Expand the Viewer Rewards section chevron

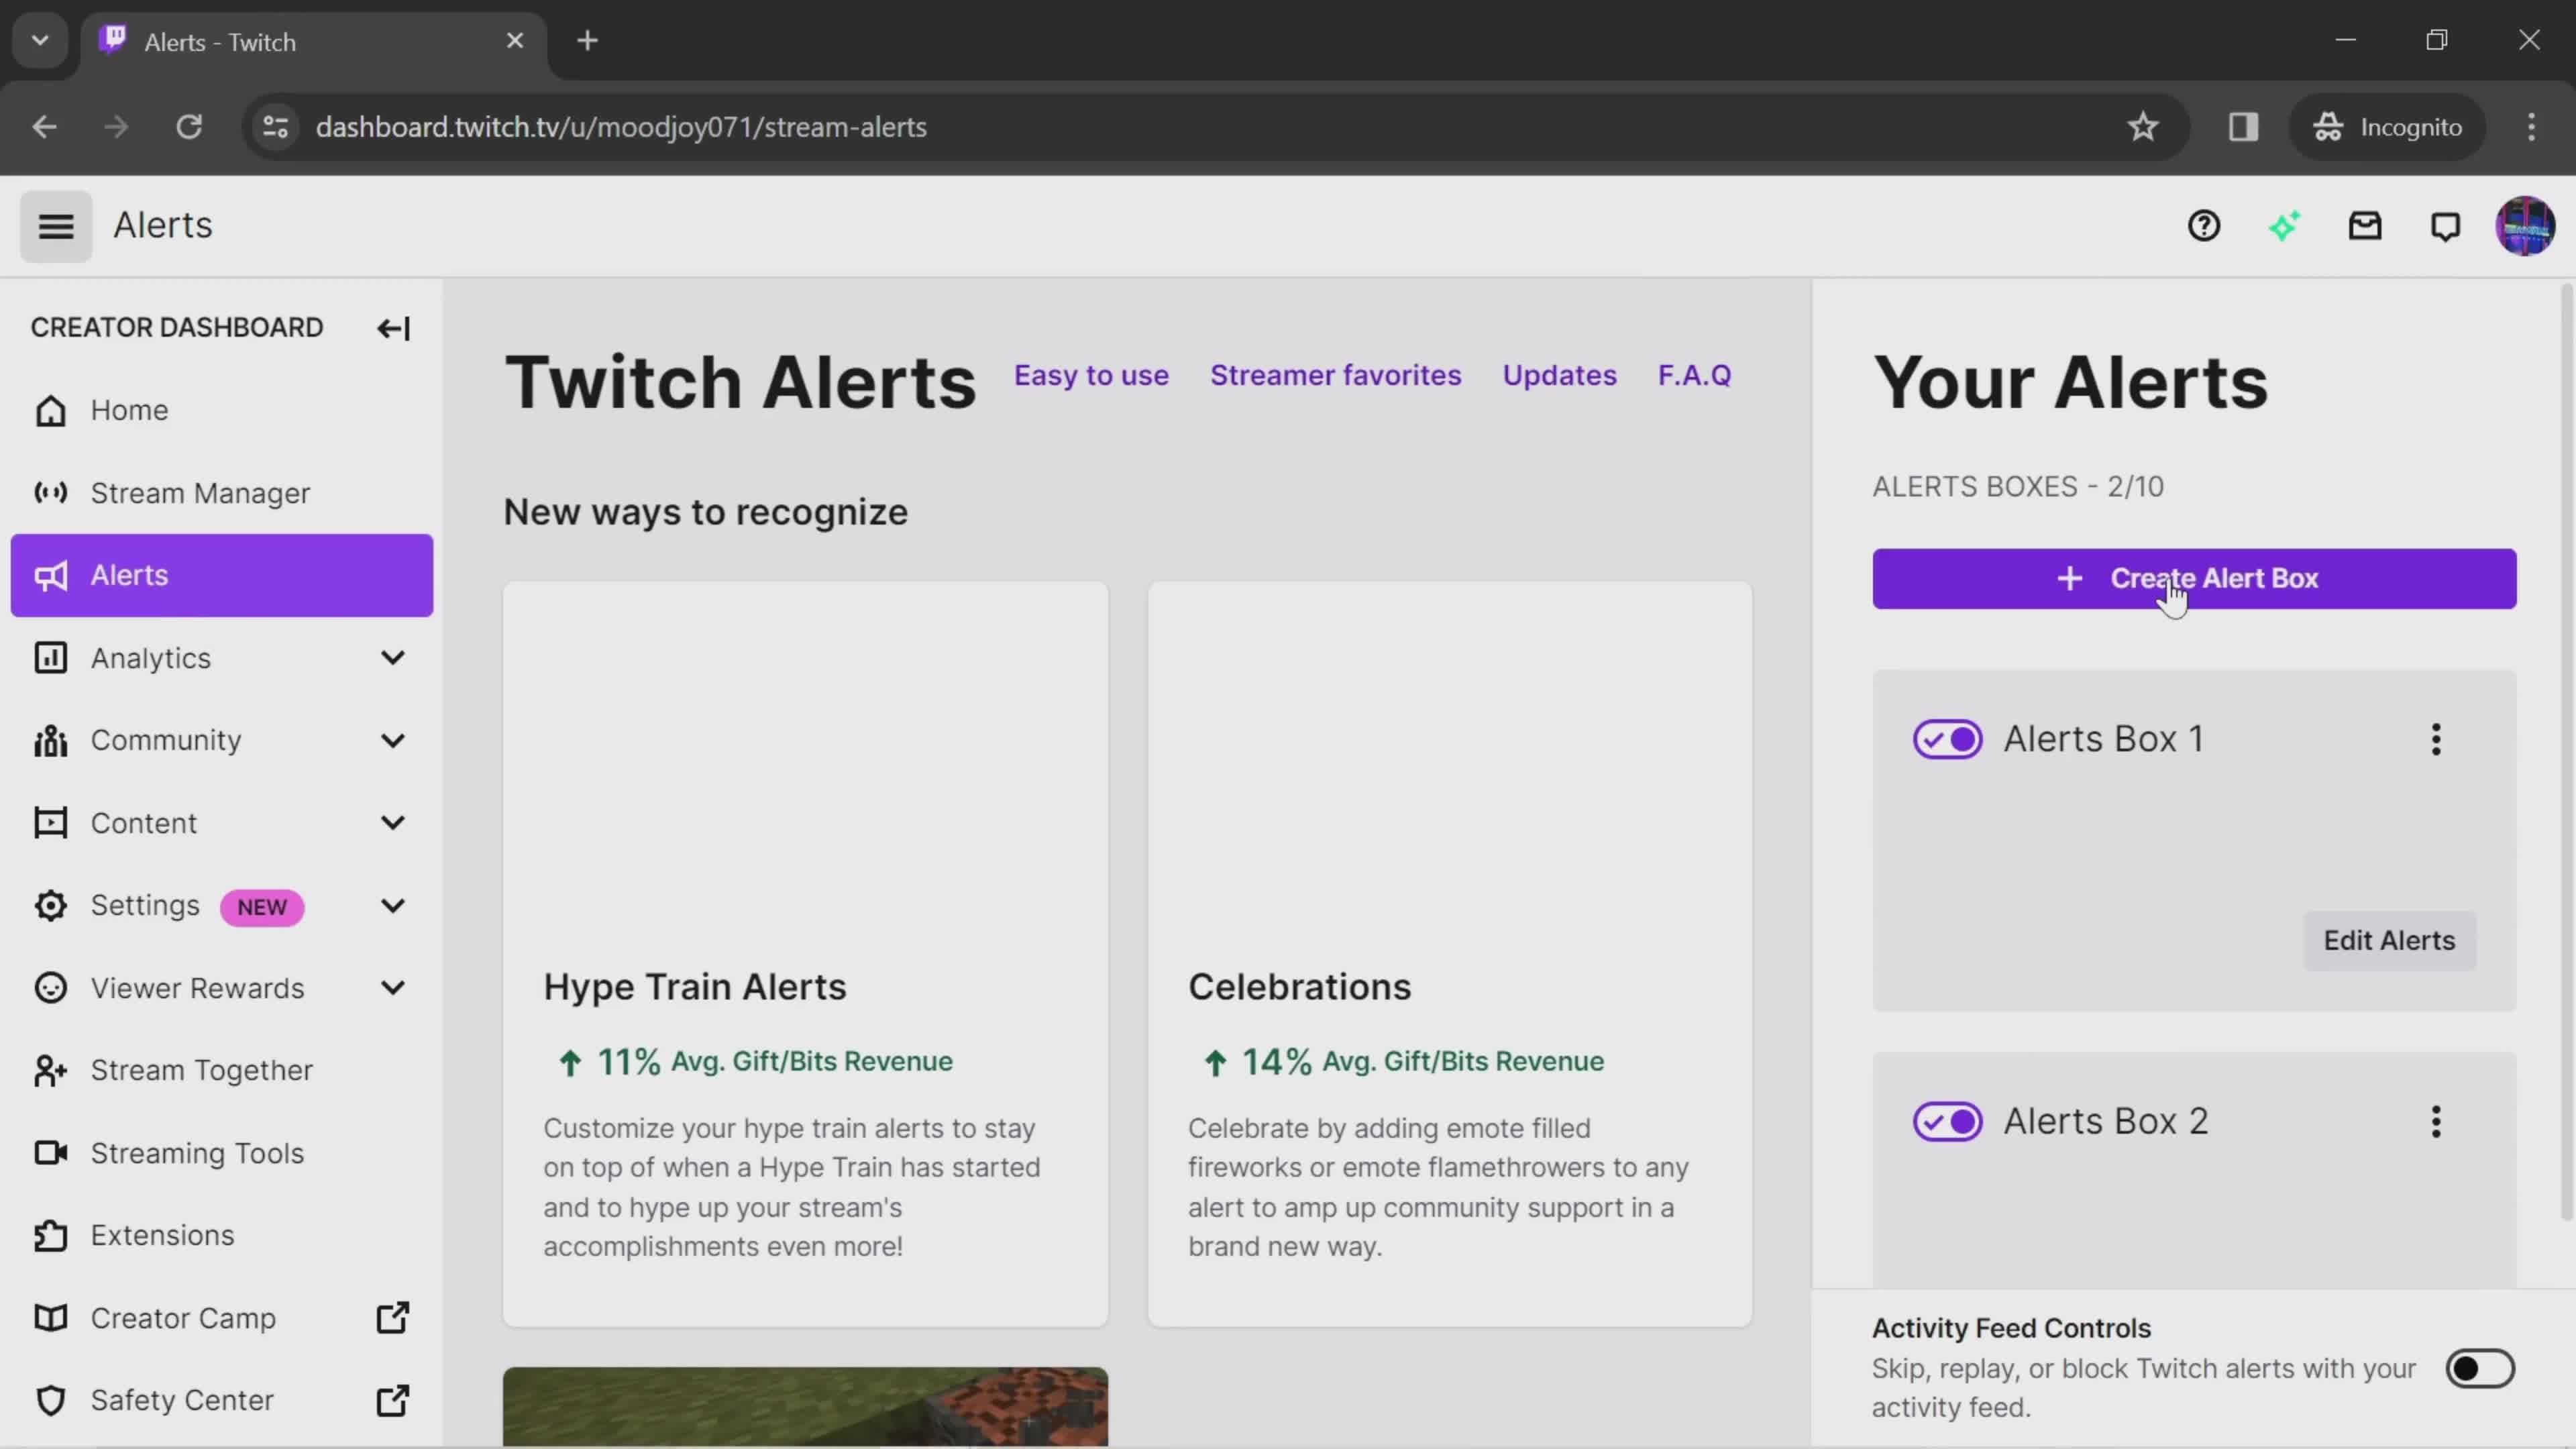[393, 988]
